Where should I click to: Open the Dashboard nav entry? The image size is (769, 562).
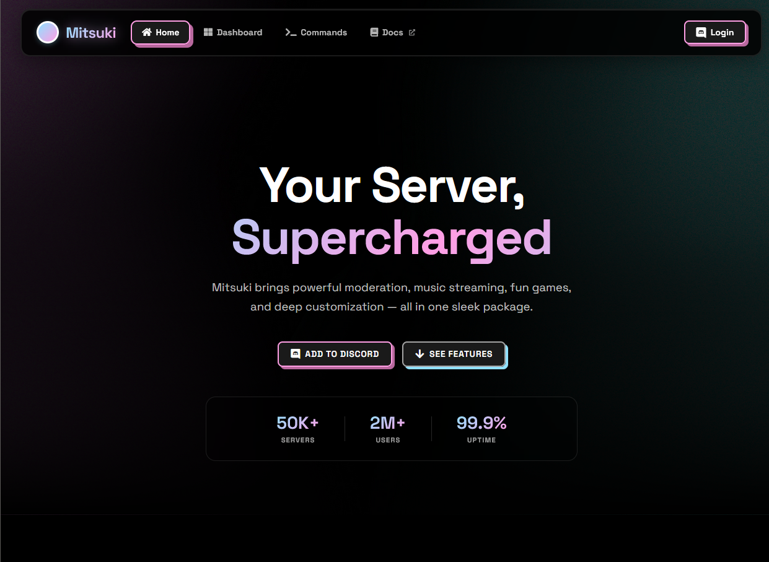pos(233,32)
